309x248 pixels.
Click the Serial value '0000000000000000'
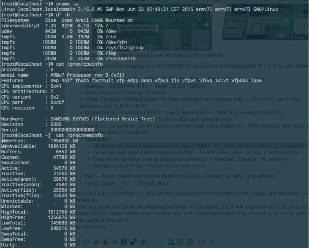pyautogui.click(x=72, y=130)
